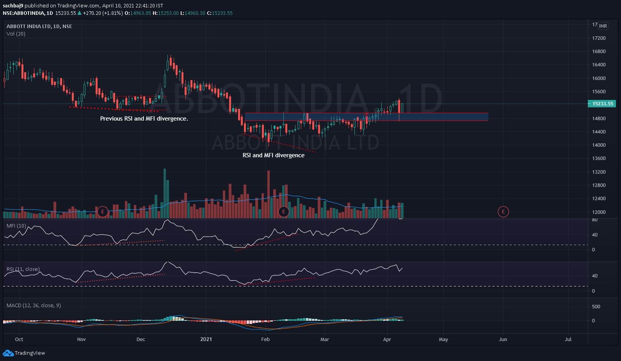Screen dimensions: 621x361
Task: Click the close value 'C:15233.55'
Action: point(220,13)
